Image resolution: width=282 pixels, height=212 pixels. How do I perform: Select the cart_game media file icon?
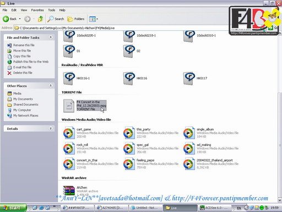pyautogui.click(x=69, y=133)
